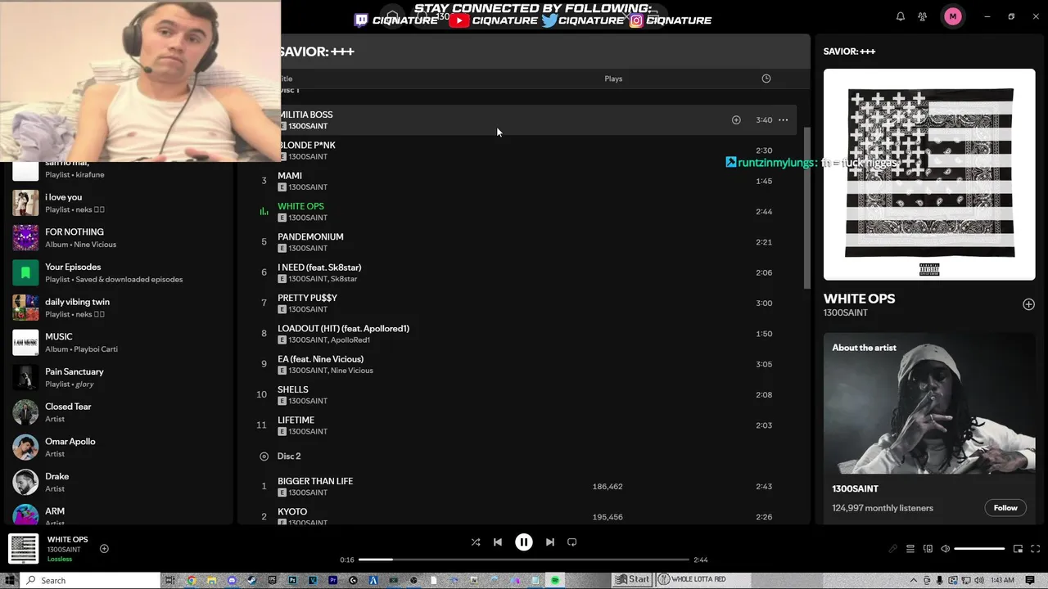Viewport: 1048px width, 589px height.
Task: Follow 1300SAINT artist
Action: point(1005,508)
